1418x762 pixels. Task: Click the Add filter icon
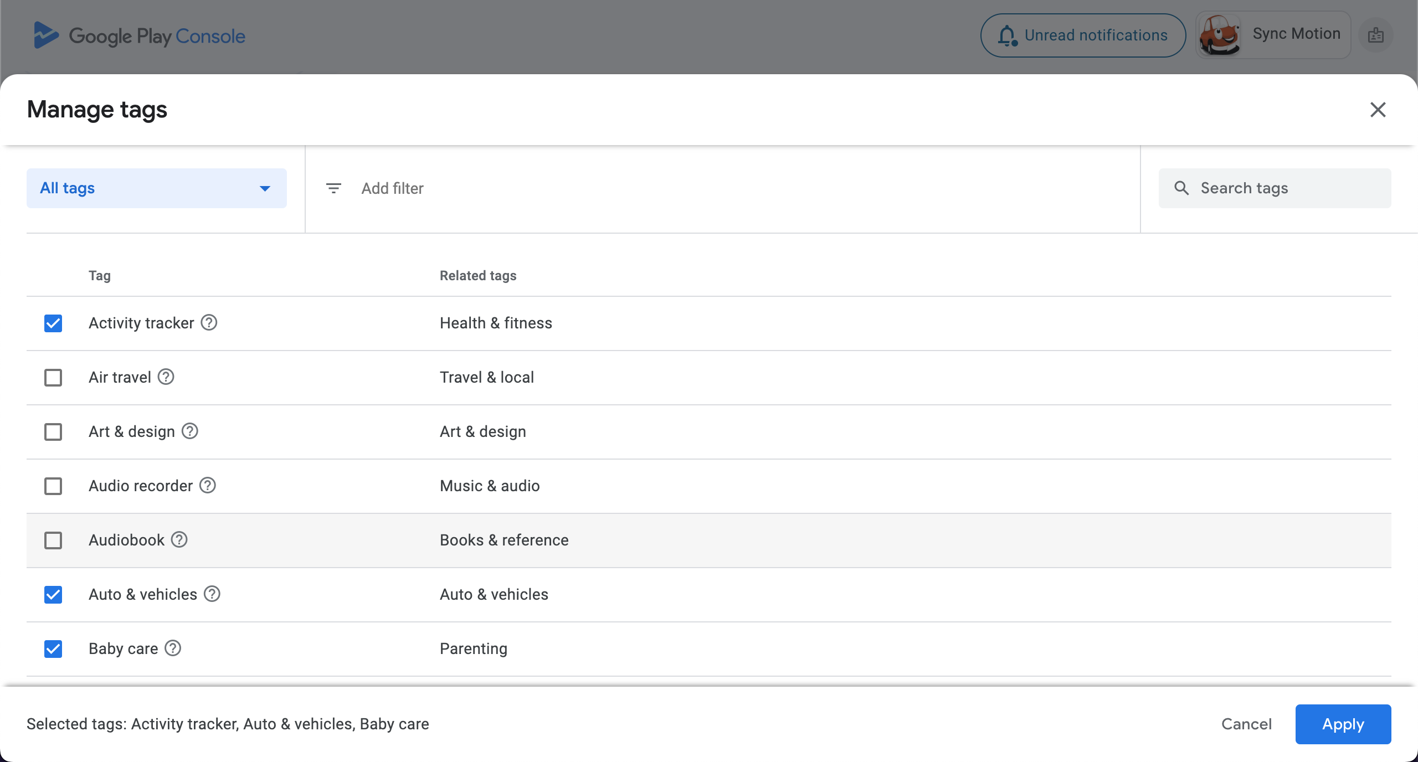(x=333, y=188)
